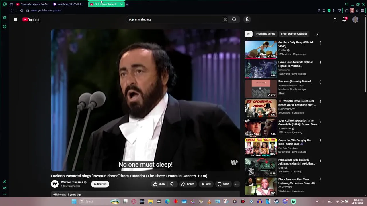Click the Share button
Image resolution: width=367 pixels, height=206 pixels.
tap(188, 184)
